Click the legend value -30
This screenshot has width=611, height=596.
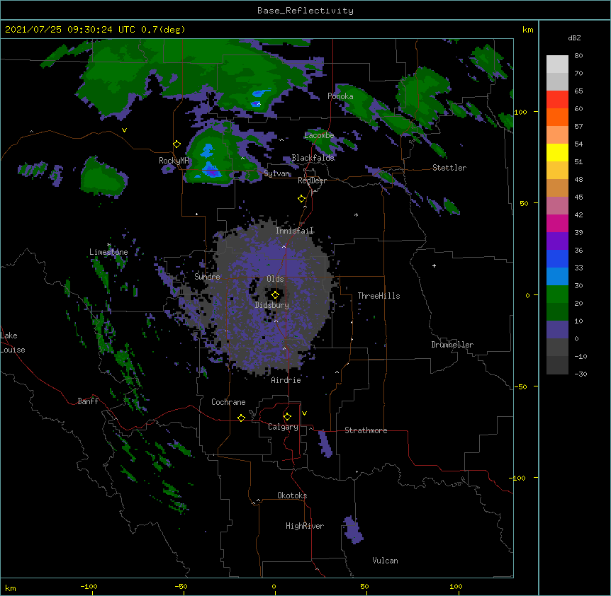click(581, 374)
